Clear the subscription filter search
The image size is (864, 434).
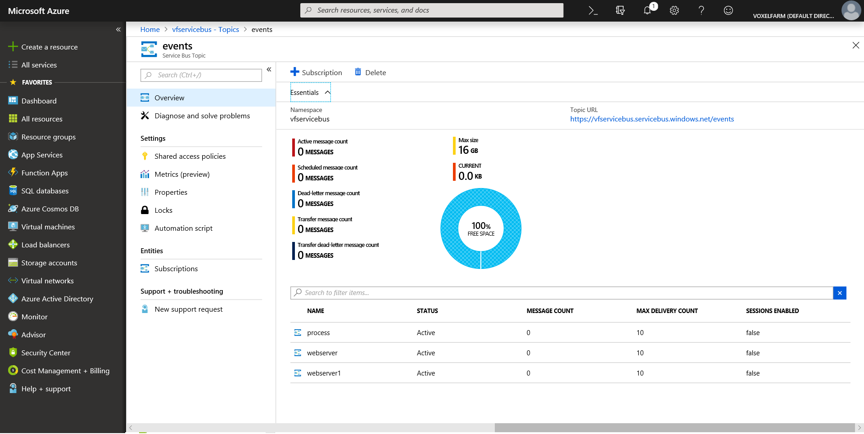point(840,293)
